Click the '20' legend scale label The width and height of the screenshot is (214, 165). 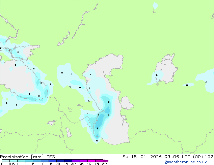[58, 164]
